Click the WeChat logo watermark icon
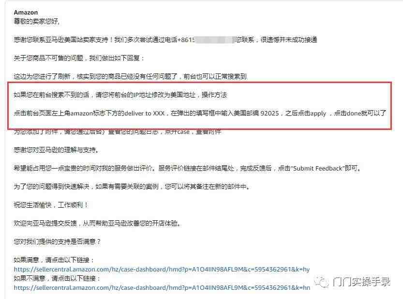403x299 pixels. point(321,282)
